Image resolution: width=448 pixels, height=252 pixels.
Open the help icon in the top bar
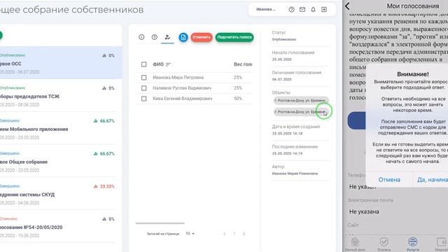291,9
